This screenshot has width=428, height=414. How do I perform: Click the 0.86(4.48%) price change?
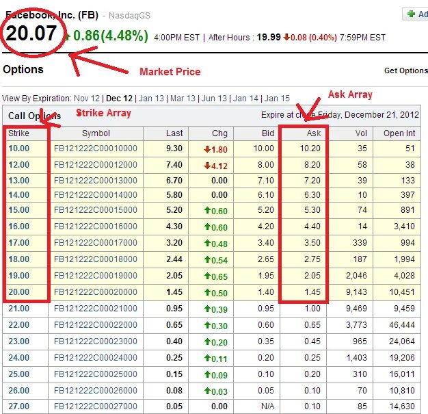(111, 36)
